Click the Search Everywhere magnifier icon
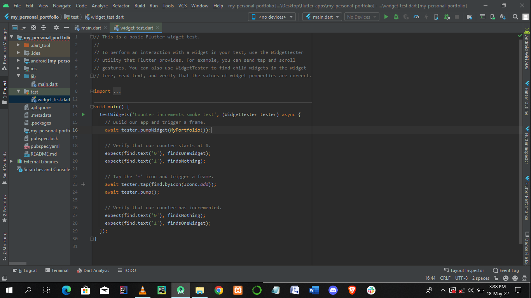The image size is (531, 298). 515,17
